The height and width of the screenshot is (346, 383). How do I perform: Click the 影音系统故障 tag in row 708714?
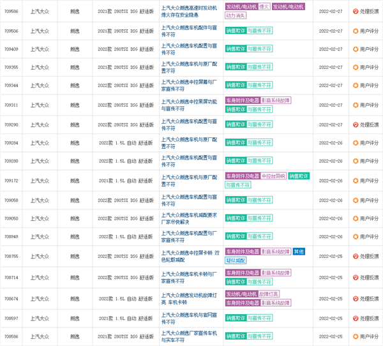tap(276, 273)
